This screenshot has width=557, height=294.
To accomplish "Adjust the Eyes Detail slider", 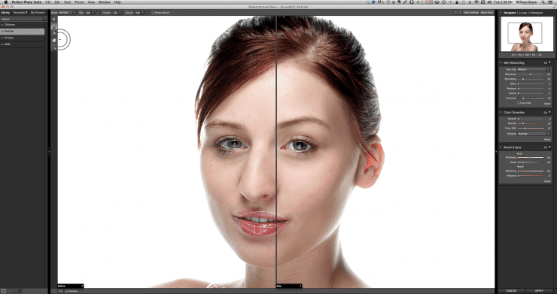I will click(531, 162).
